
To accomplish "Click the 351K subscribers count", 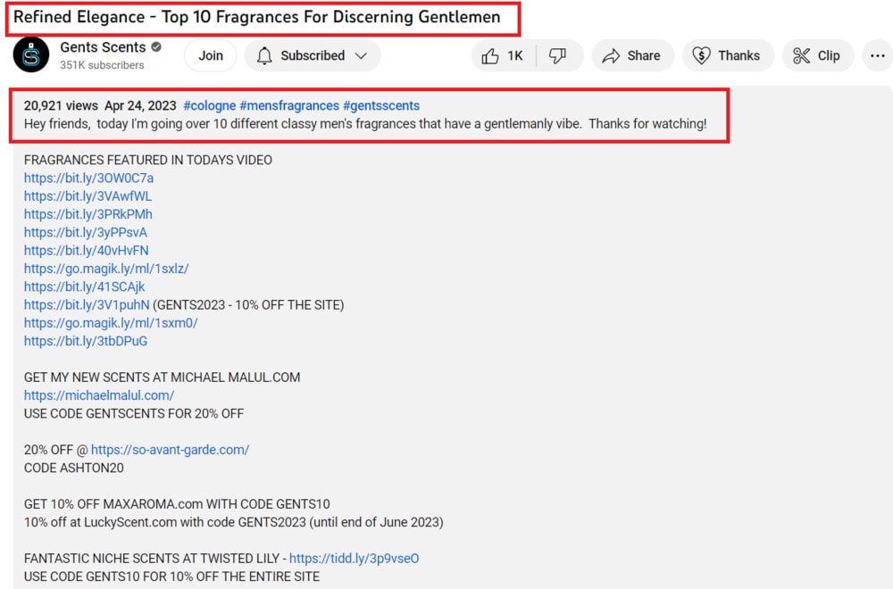I will (102, 65).
